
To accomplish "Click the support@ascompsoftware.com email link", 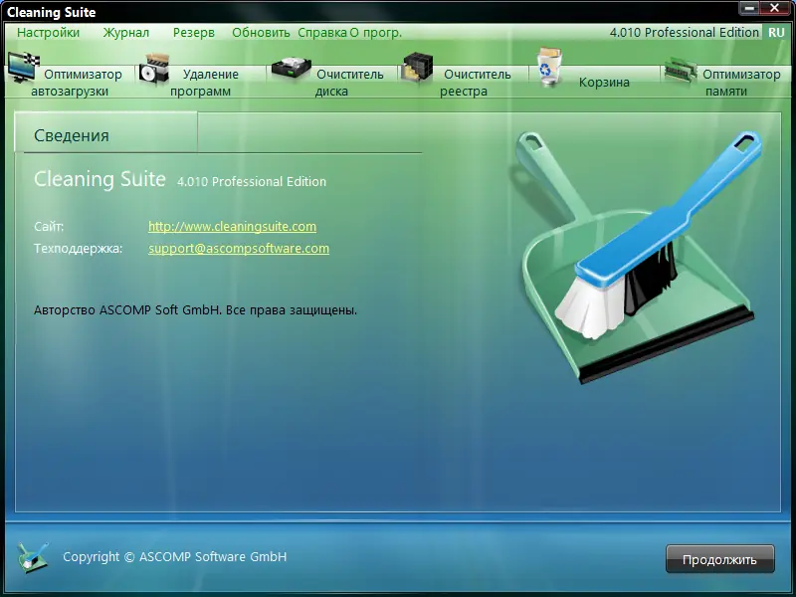I will point(239,248).
